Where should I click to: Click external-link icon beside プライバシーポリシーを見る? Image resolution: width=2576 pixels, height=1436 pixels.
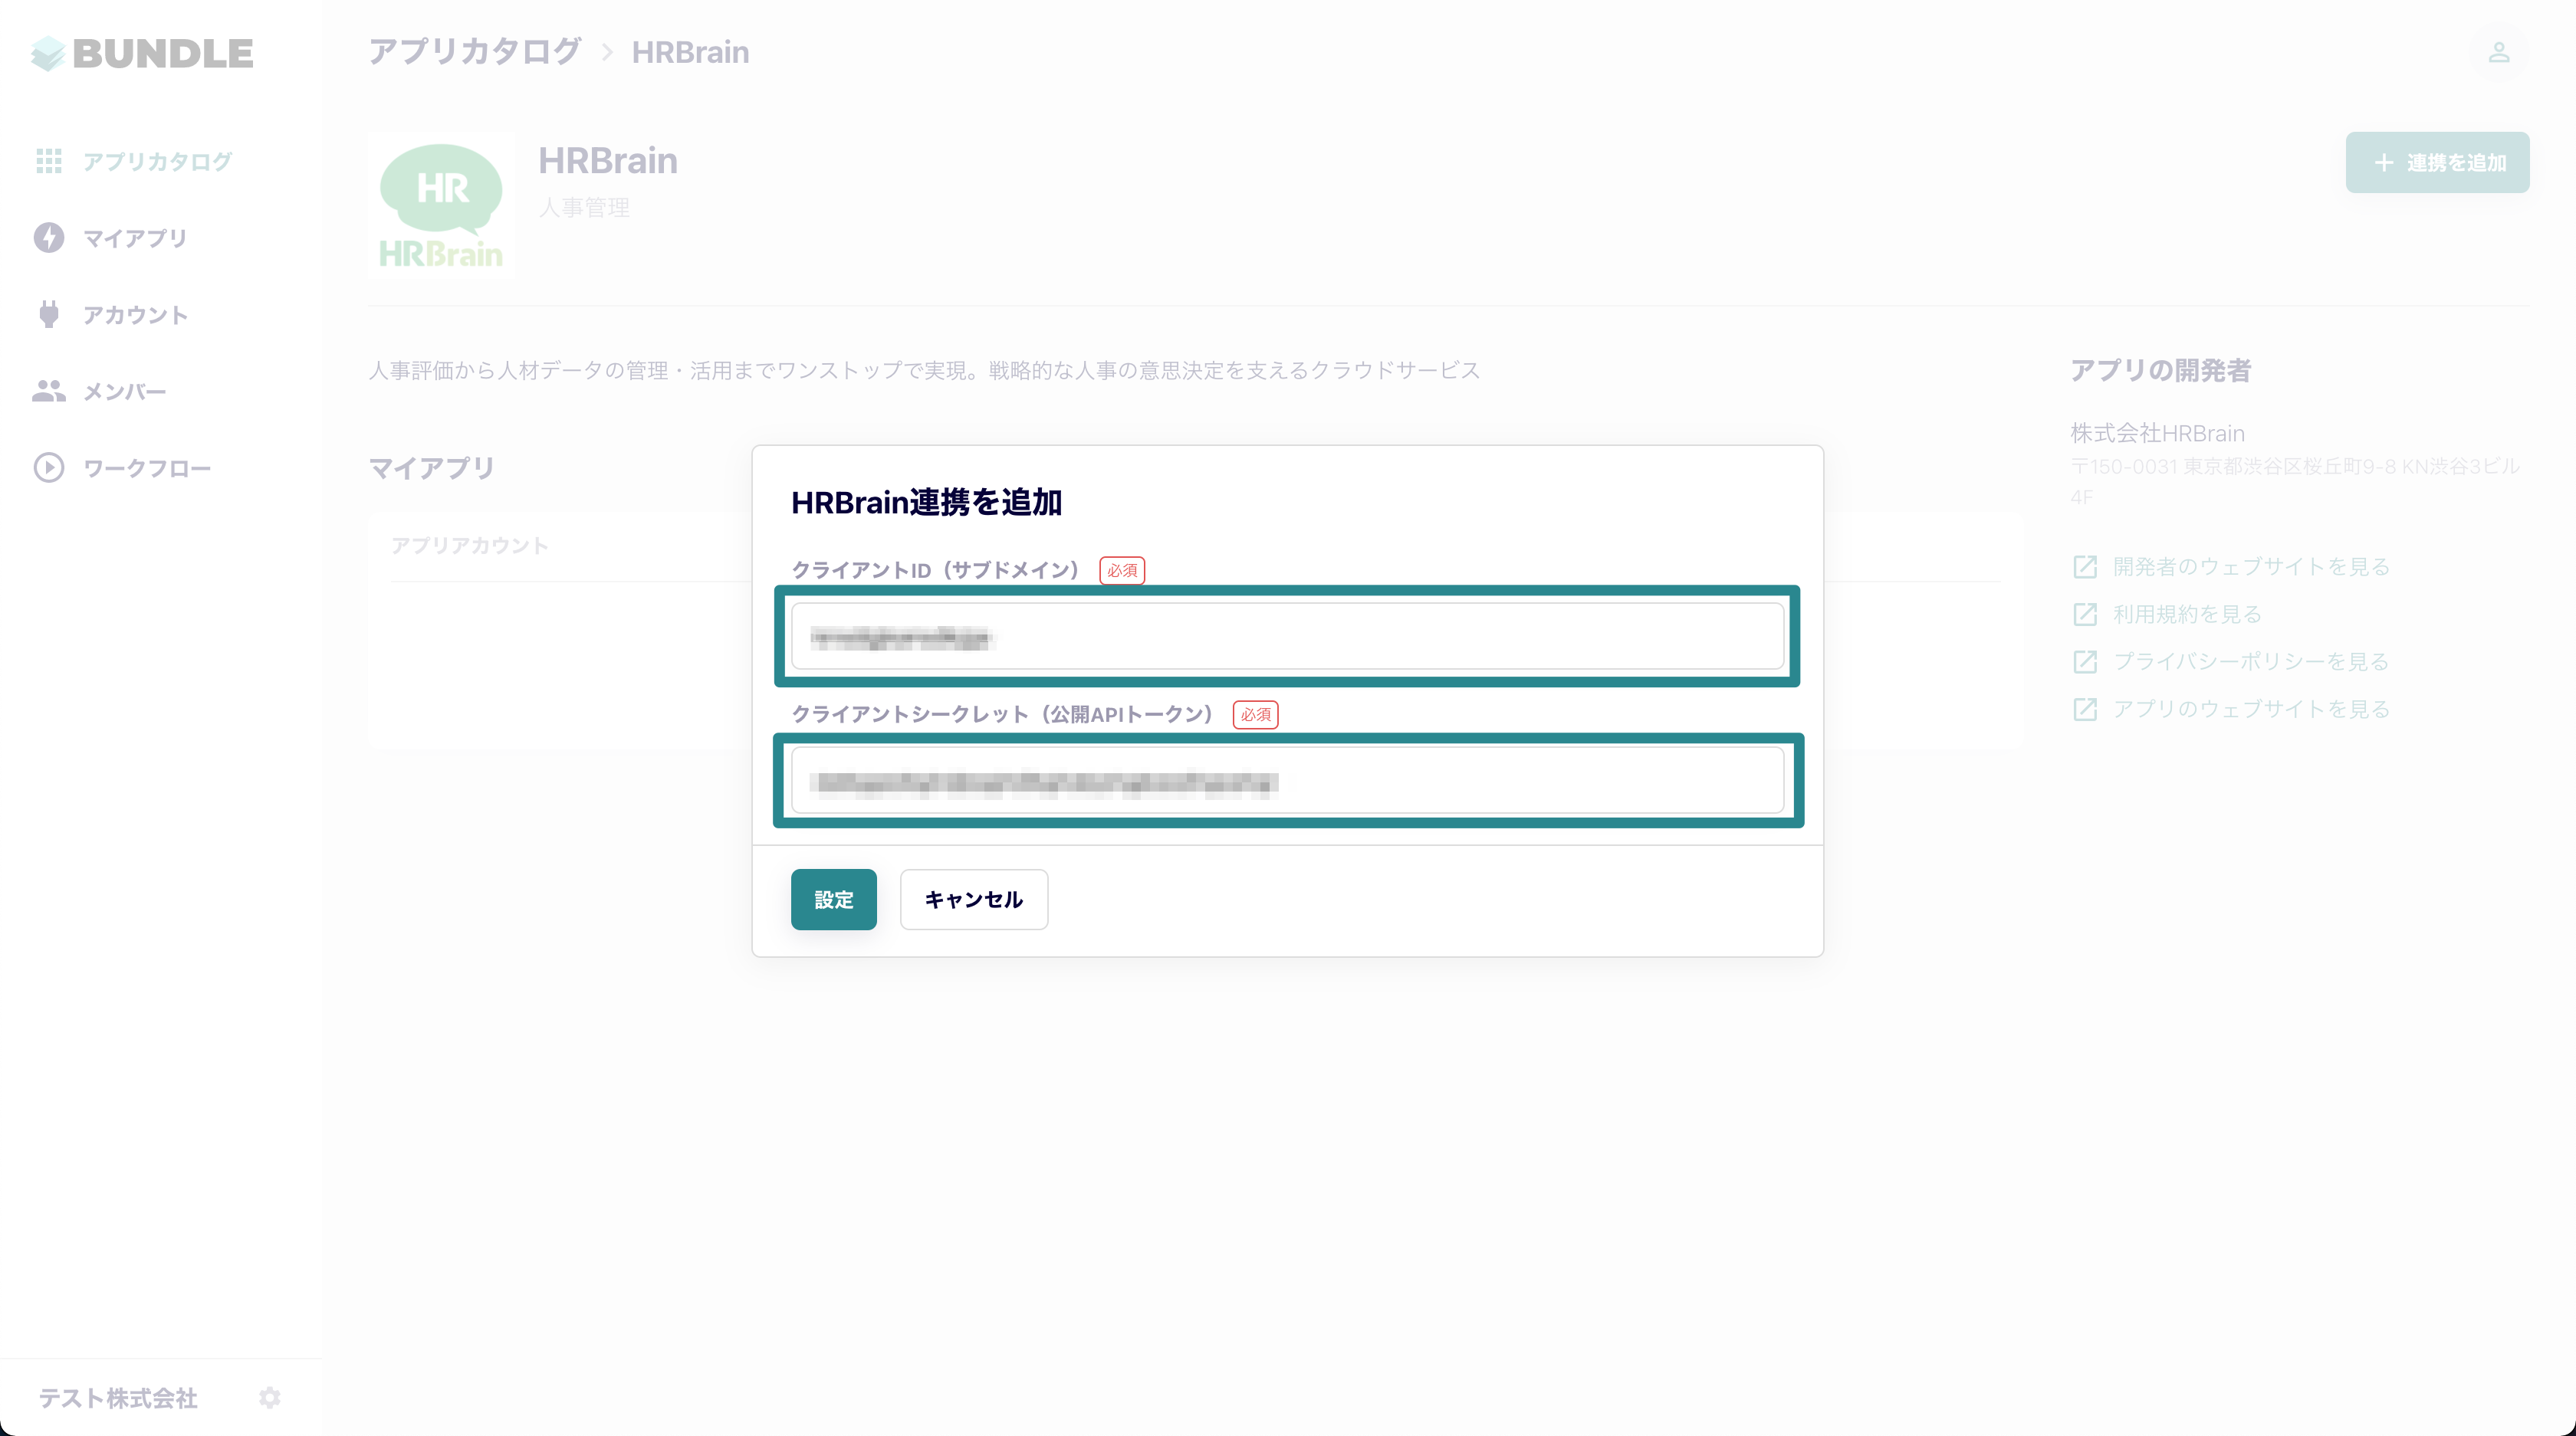[x=2085, y=661]
